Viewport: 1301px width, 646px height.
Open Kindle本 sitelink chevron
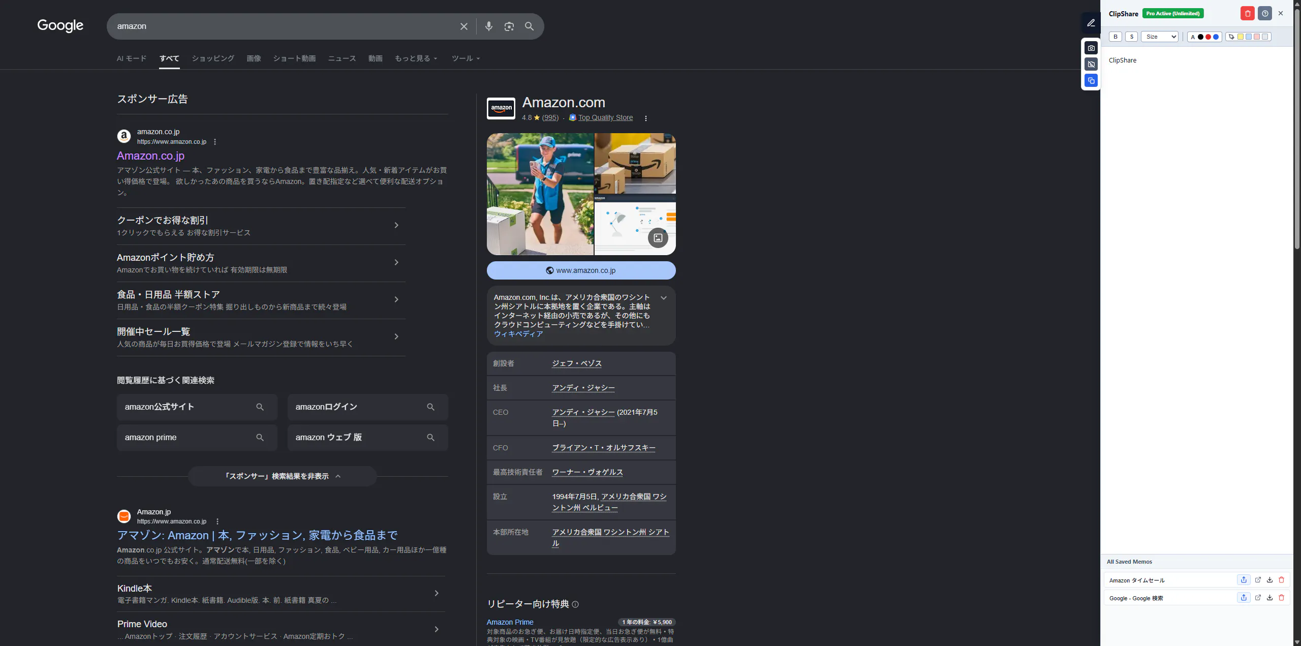pos(436,593)
